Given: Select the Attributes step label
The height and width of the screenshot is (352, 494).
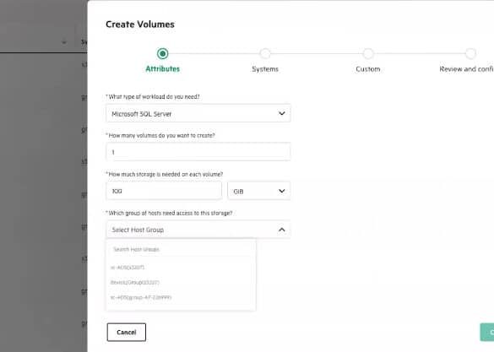Looking at the screenshot, I should click(163, 69).
